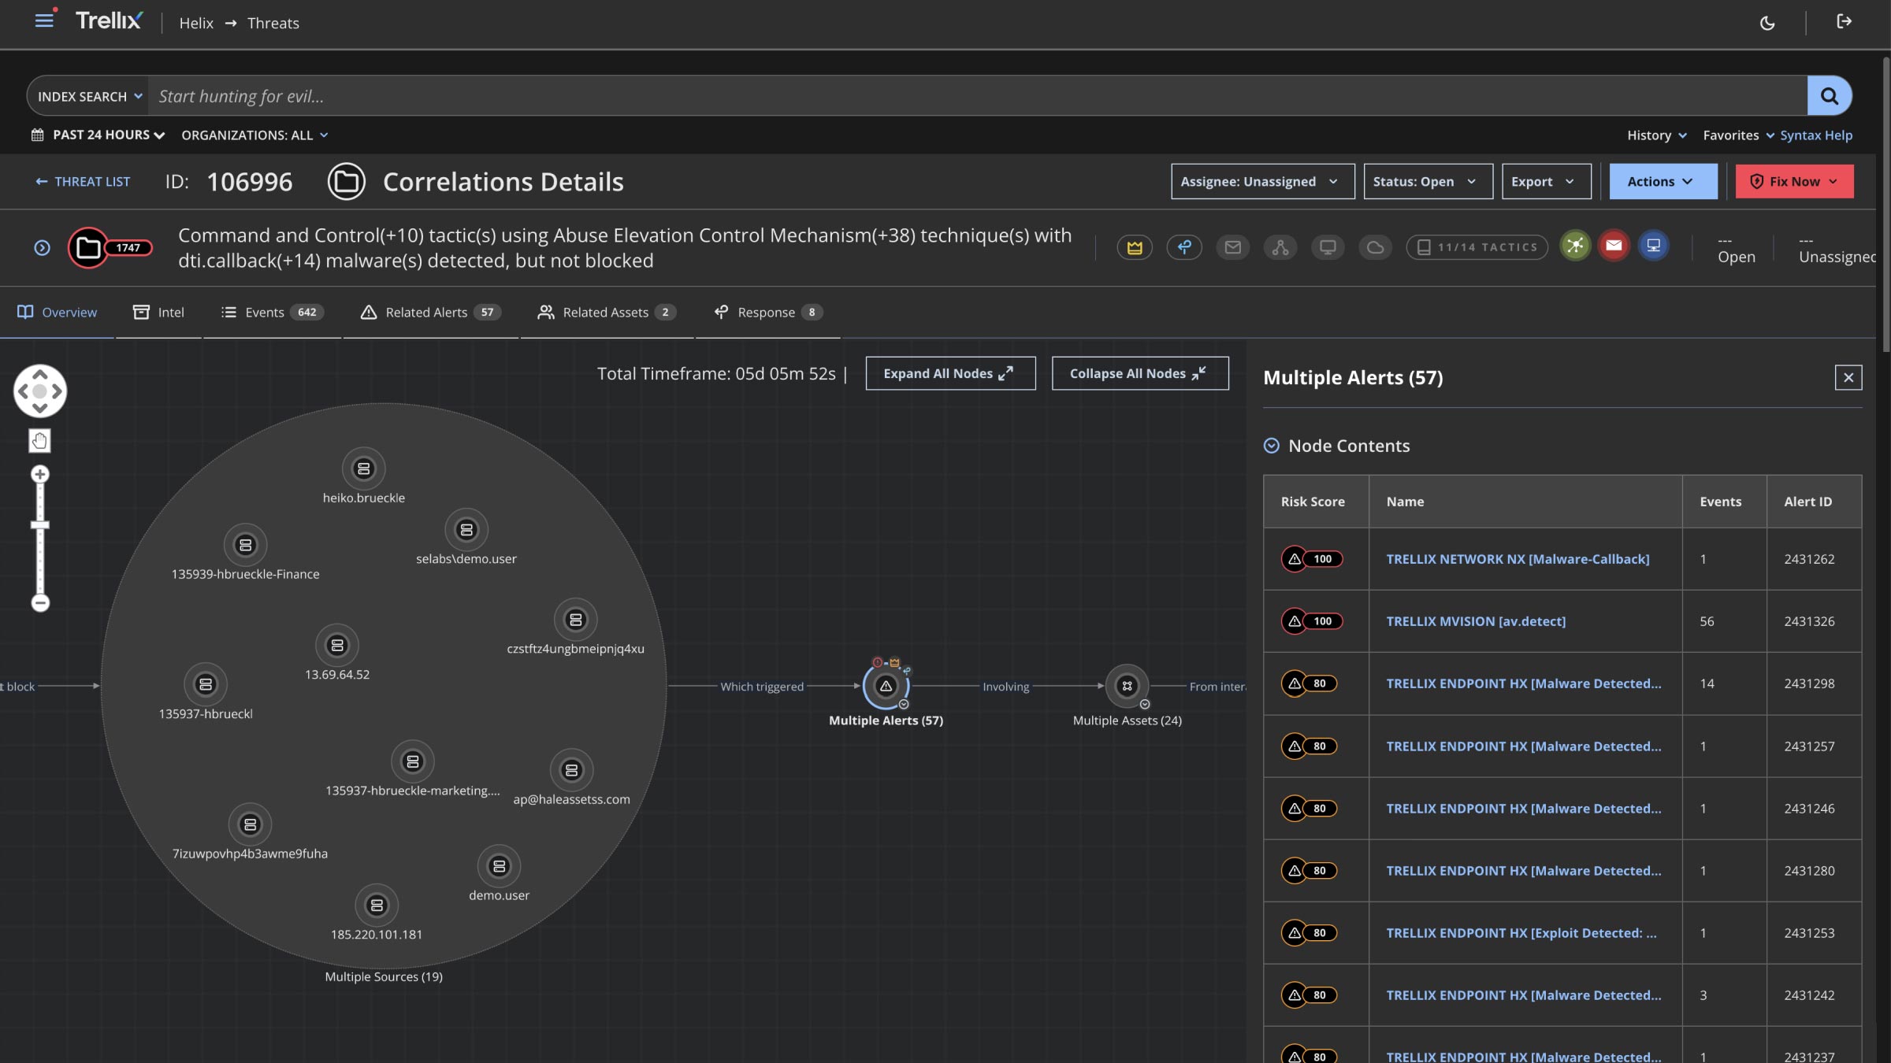
Task: Click the Threats breadcrumb
Action: click(x=273, y=23)
